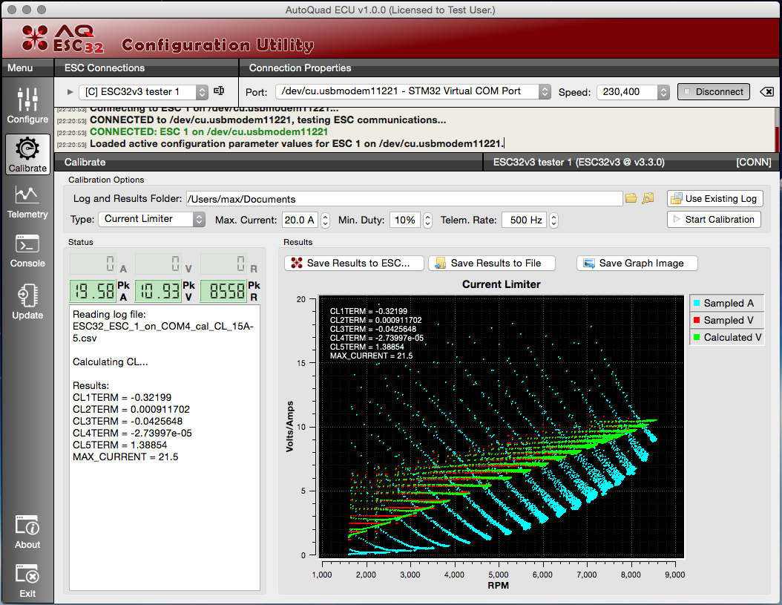Open the Telemetry view
Image resolution: width=782 pixels, height=605 pixels.
27,202
